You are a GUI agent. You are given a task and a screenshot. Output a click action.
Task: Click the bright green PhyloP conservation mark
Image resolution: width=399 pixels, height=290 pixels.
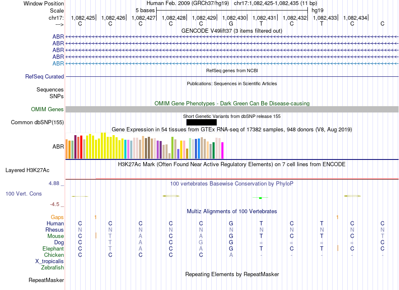click(260, 198)
